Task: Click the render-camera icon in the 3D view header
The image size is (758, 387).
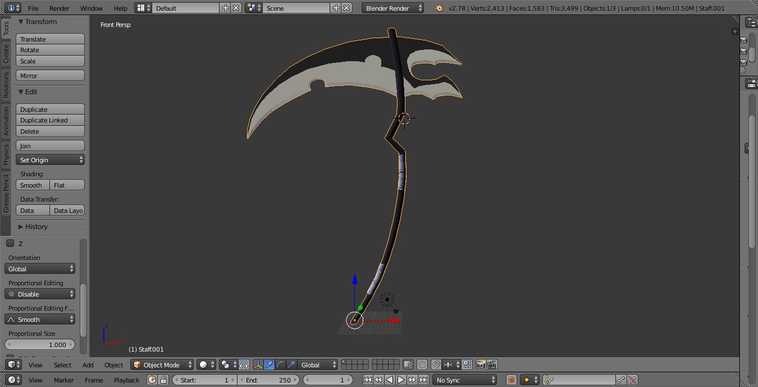Action: click(x=481, y=364)
